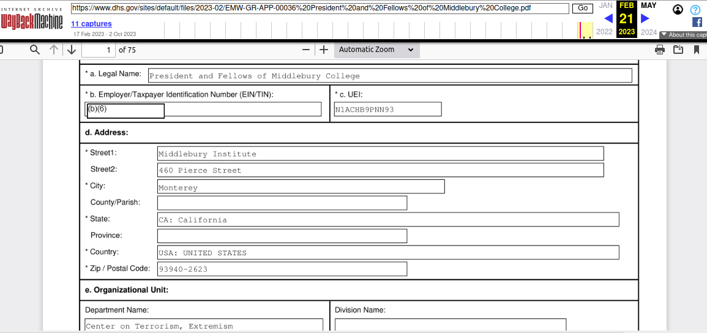The width and height of the screenshot is (707, 333).
Task: Click the "* Zip / Postal Code:" label
Action: point(118,269)
